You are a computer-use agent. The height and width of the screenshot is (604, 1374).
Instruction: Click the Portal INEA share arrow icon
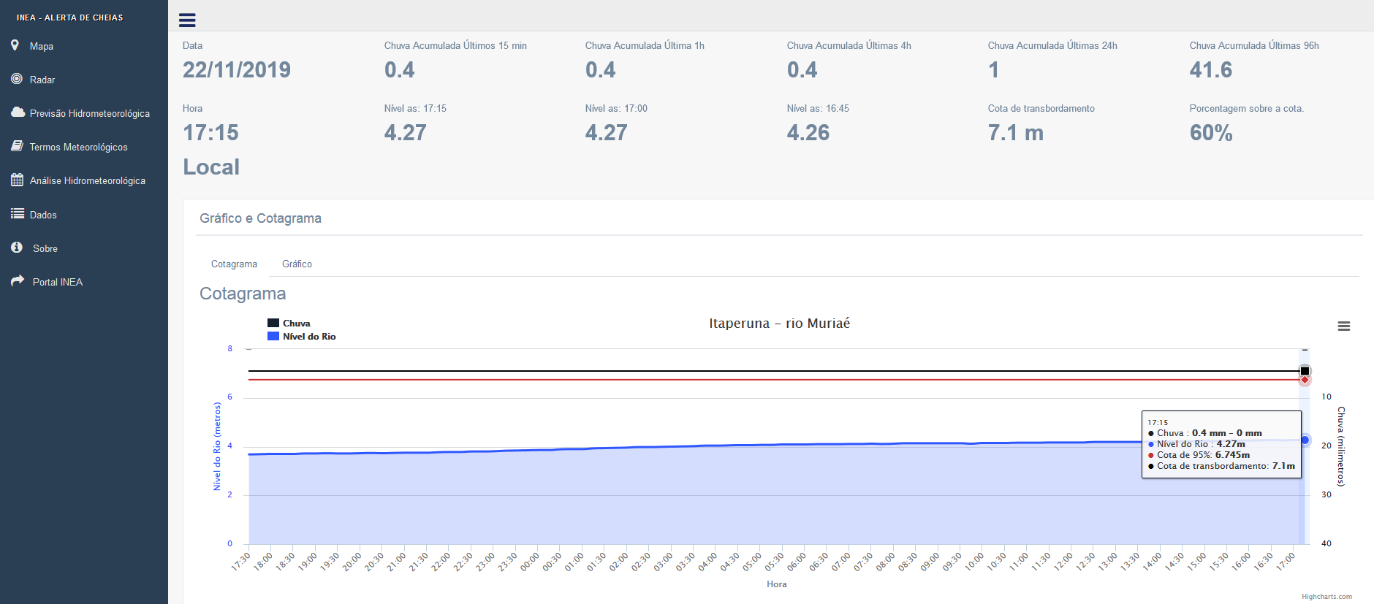[18, 281]
